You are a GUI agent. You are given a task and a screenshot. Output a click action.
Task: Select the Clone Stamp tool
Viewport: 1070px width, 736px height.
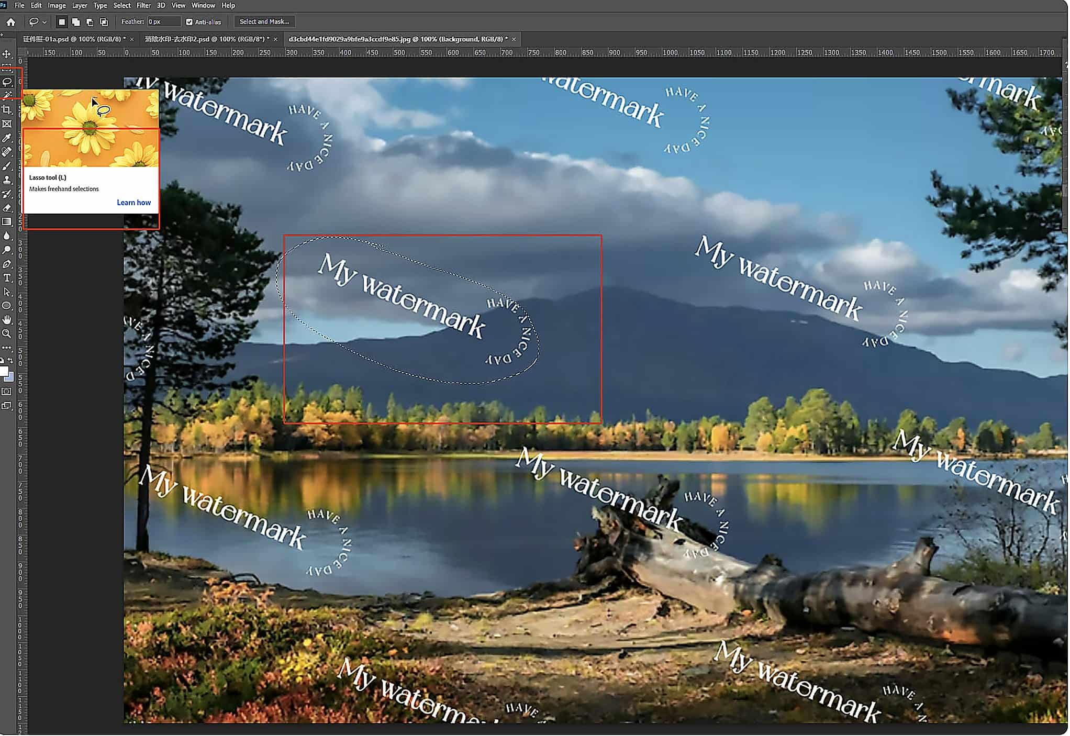point(7,180)
